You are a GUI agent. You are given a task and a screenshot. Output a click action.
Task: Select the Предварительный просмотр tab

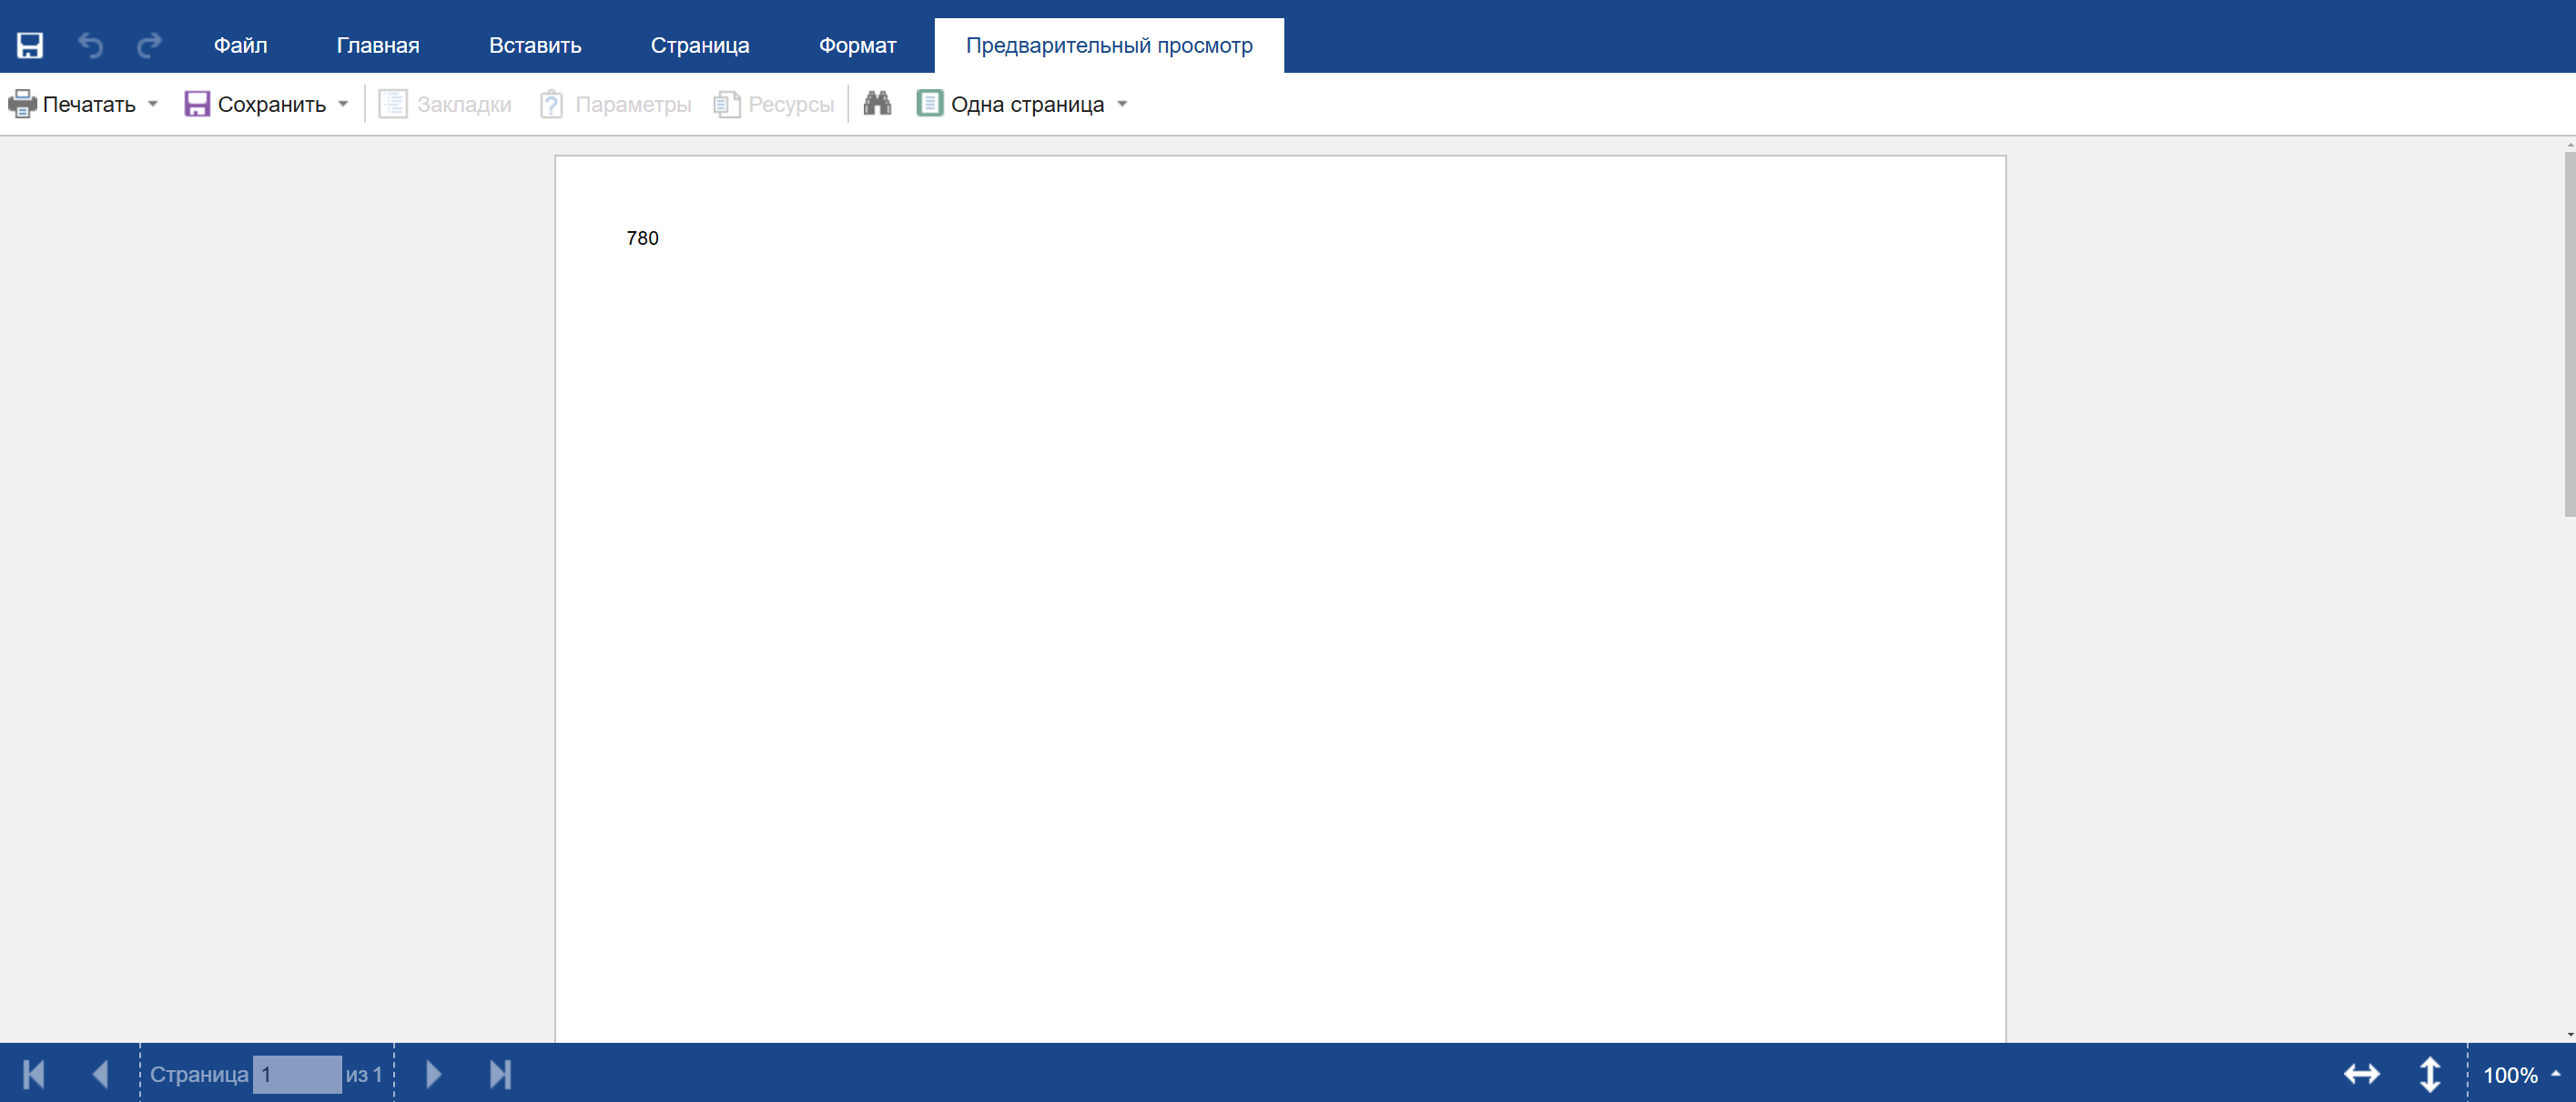tap(1109, 45)
